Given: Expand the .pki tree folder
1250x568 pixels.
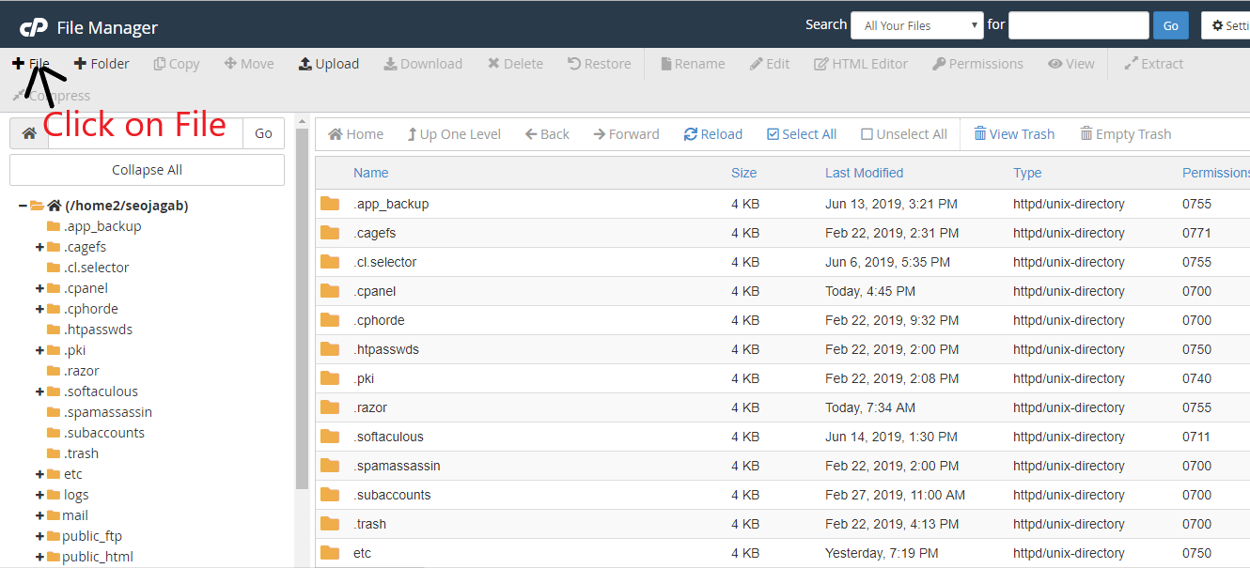Looking at the screenshot, I should pos(39,350).
